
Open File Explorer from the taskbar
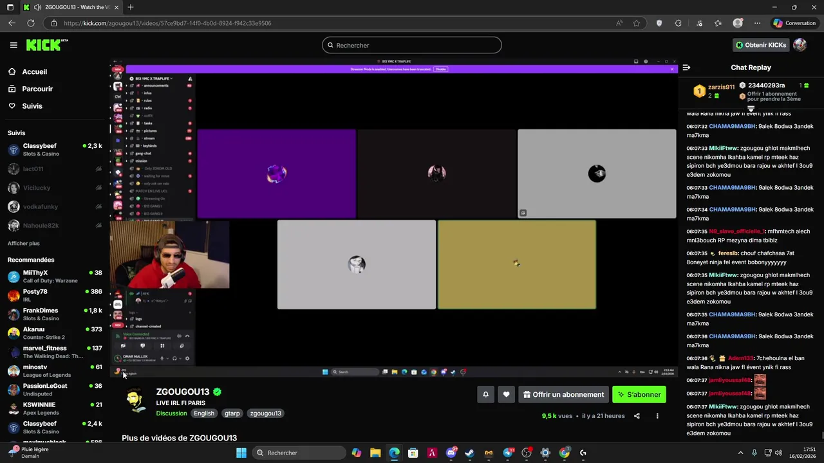tap(375, 453)
